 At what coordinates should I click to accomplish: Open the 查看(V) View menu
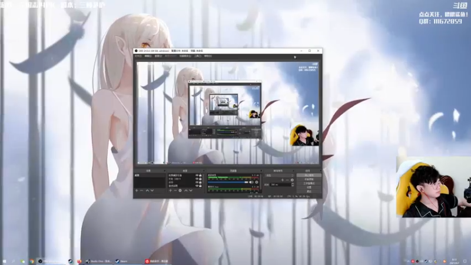[158, 56]
